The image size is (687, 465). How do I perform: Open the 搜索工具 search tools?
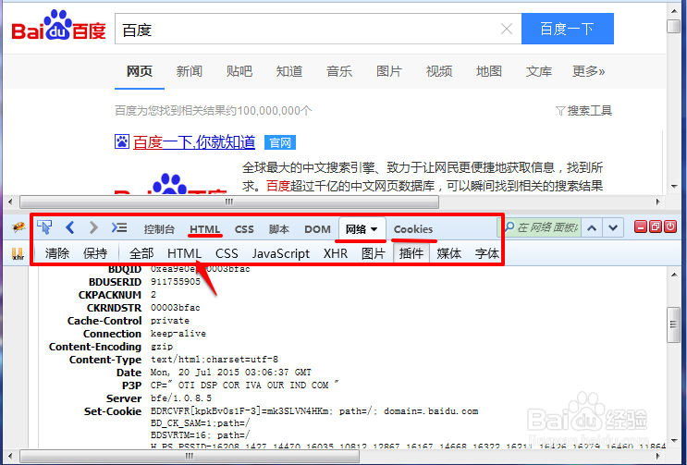point(589,111)
